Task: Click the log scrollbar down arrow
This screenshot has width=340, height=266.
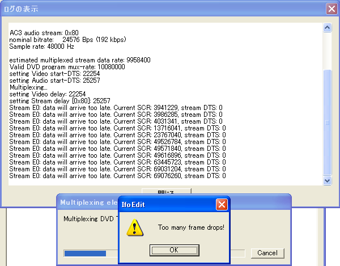Action: [327, 180]
